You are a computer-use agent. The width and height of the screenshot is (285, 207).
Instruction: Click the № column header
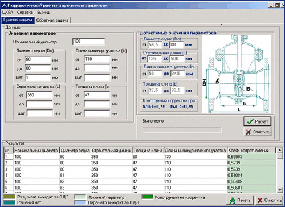pos(9,151)
